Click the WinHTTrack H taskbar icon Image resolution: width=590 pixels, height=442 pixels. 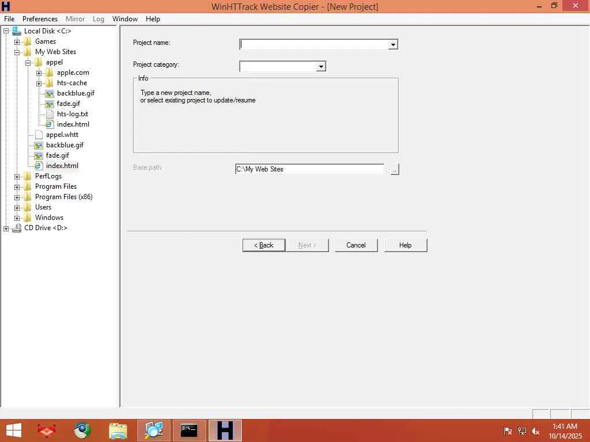(x=225, y=430)
